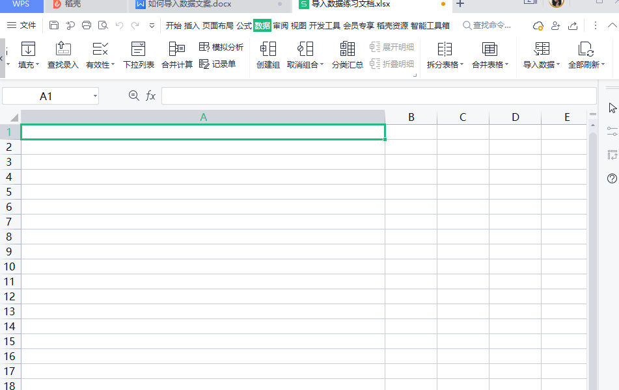Viewport: 619px width, 390px height.
Task: Click the Save icon in quick toolbar
Action: tap(54, 25)
